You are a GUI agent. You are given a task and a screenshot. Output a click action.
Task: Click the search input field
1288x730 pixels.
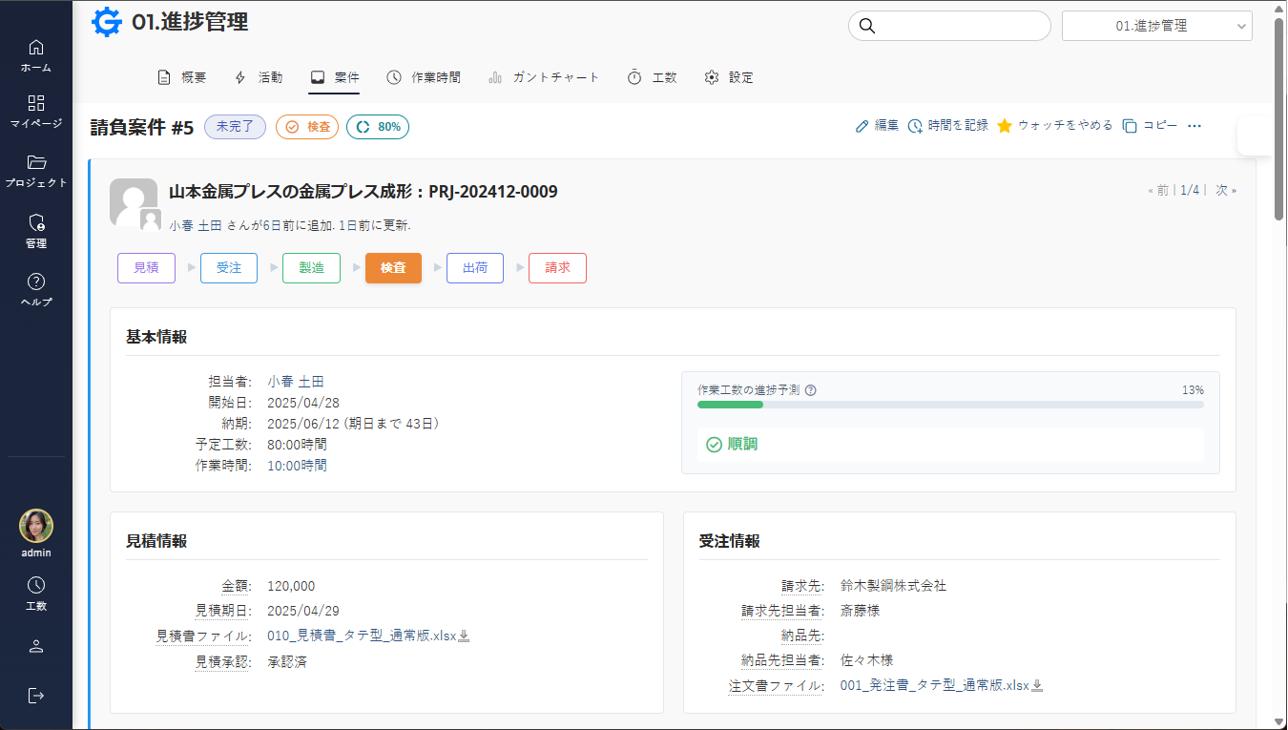[959, 26]
